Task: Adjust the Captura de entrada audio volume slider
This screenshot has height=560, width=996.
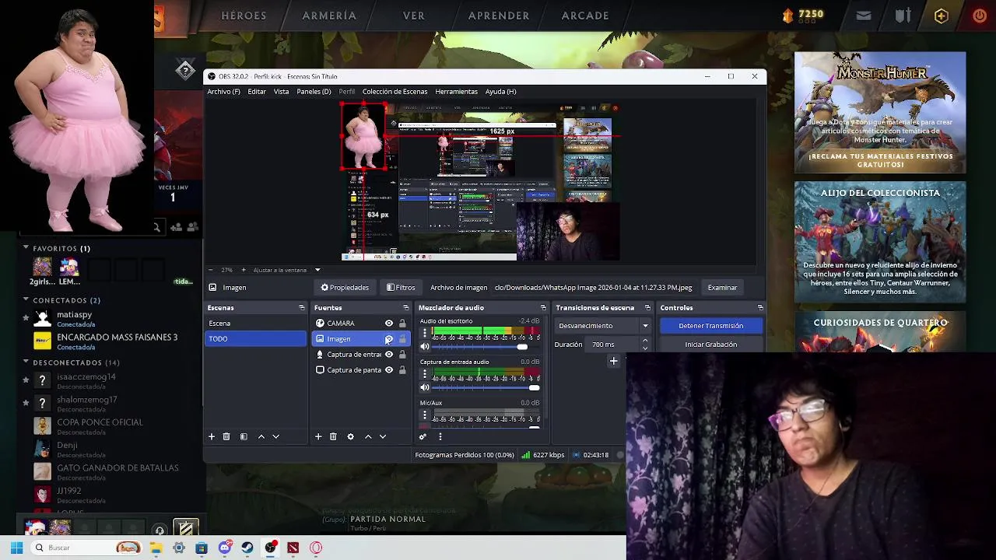Action: coord(534,387)
